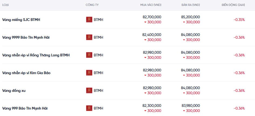
Task: Click -0.35% change value for Vàng miếng SJC
Action: click(239, 20)
